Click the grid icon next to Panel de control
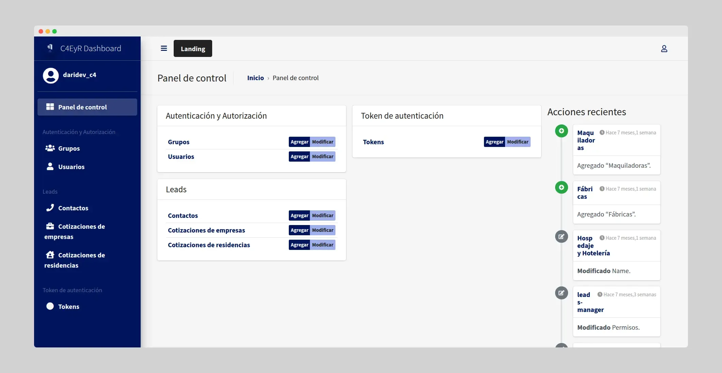 (50, 107)
